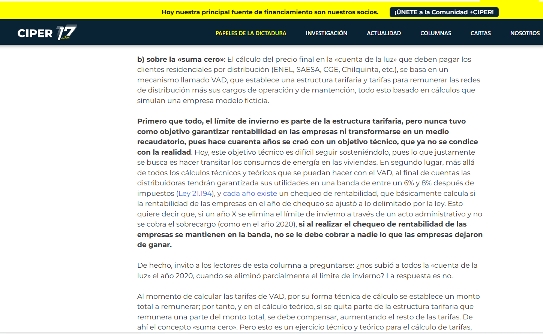Click the banner text about financiamiento de socios
This screenshot has width=543, height=334.
(x=270, y=12)
